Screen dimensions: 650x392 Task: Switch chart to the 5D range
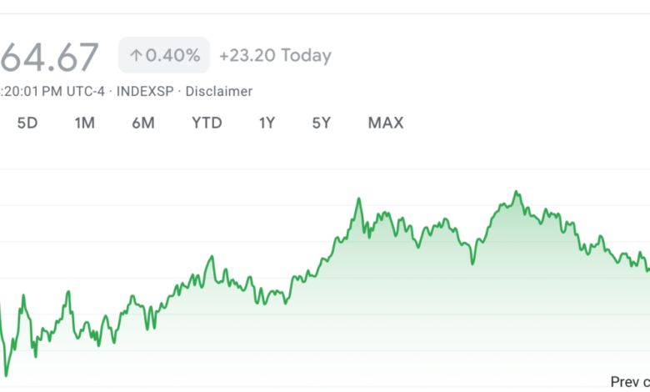pyautogui.click(x=27, y=123)
